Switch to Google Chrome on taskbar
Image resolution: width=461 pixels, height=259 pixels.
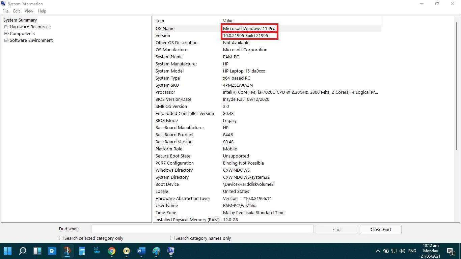pos(112,251)
